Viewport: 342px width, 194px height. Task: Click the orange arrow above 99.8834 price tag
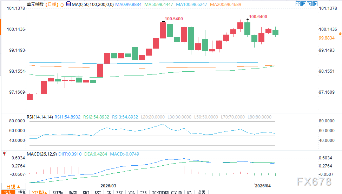[x=340, y=33]
